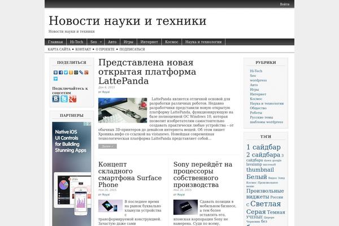Open large Google+ social network button
This screenshot has width=339, height=226.
coord(72,99)
